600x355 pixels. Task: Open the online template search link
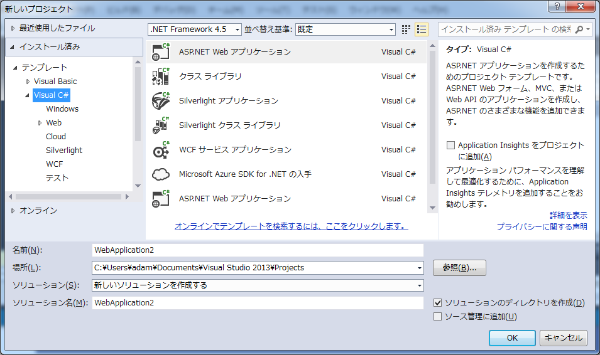click(291, 226)
